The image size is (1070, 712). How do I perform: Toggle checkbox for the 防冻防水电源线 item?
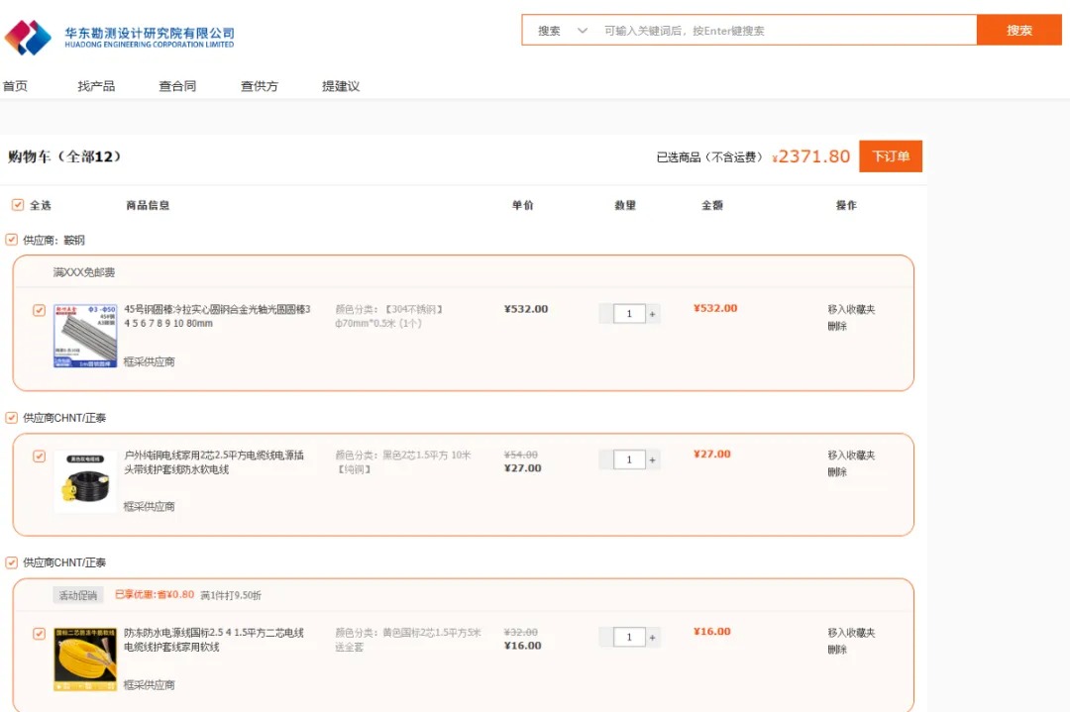tap(39, 634)
